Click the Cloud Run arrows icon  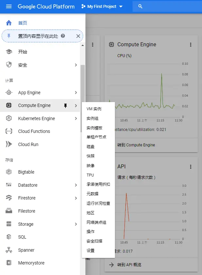(9, 144)
